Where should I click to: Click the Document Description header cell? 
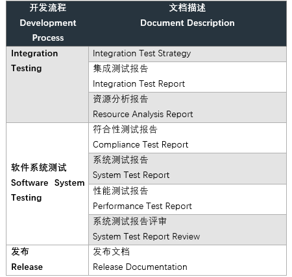click(x=188, y=23)
